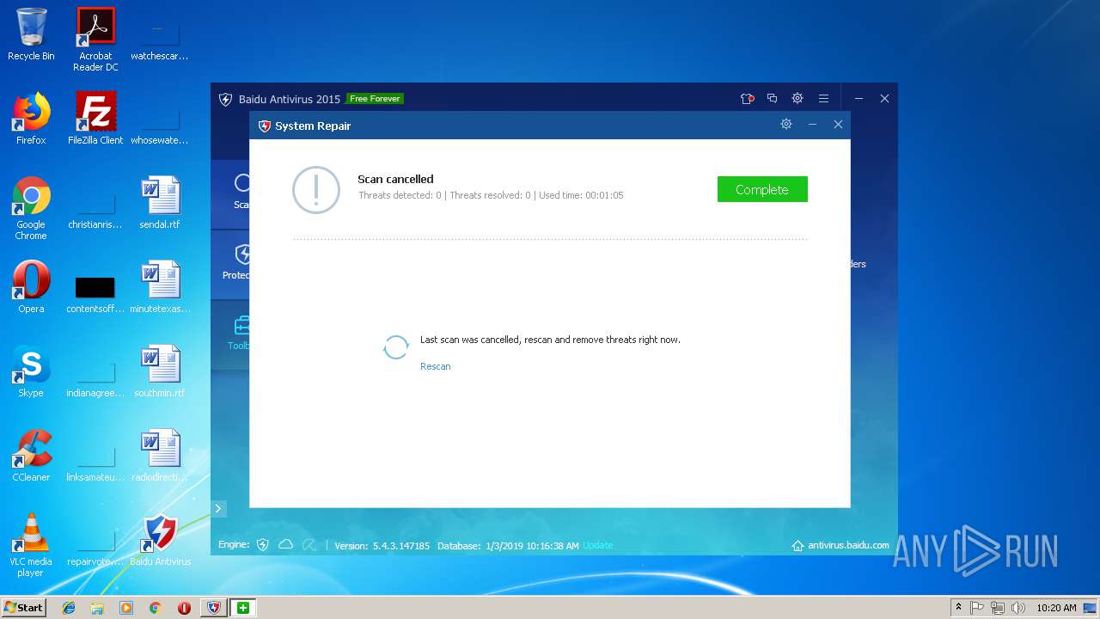Open the Windows Start menu
The height and width of the screenshot is (619, 1100).
(x=24, y=608)
